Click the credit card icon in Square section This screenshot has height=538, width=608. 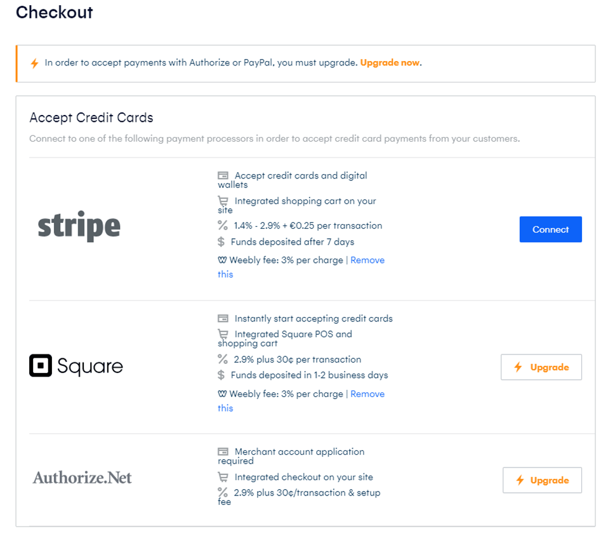pos(223,318)
